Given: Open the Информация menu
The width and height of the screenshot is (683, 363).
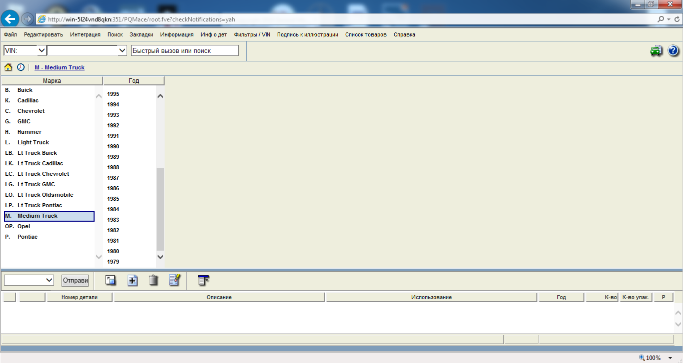Looking at the screenshot, I should coord(177,34).
